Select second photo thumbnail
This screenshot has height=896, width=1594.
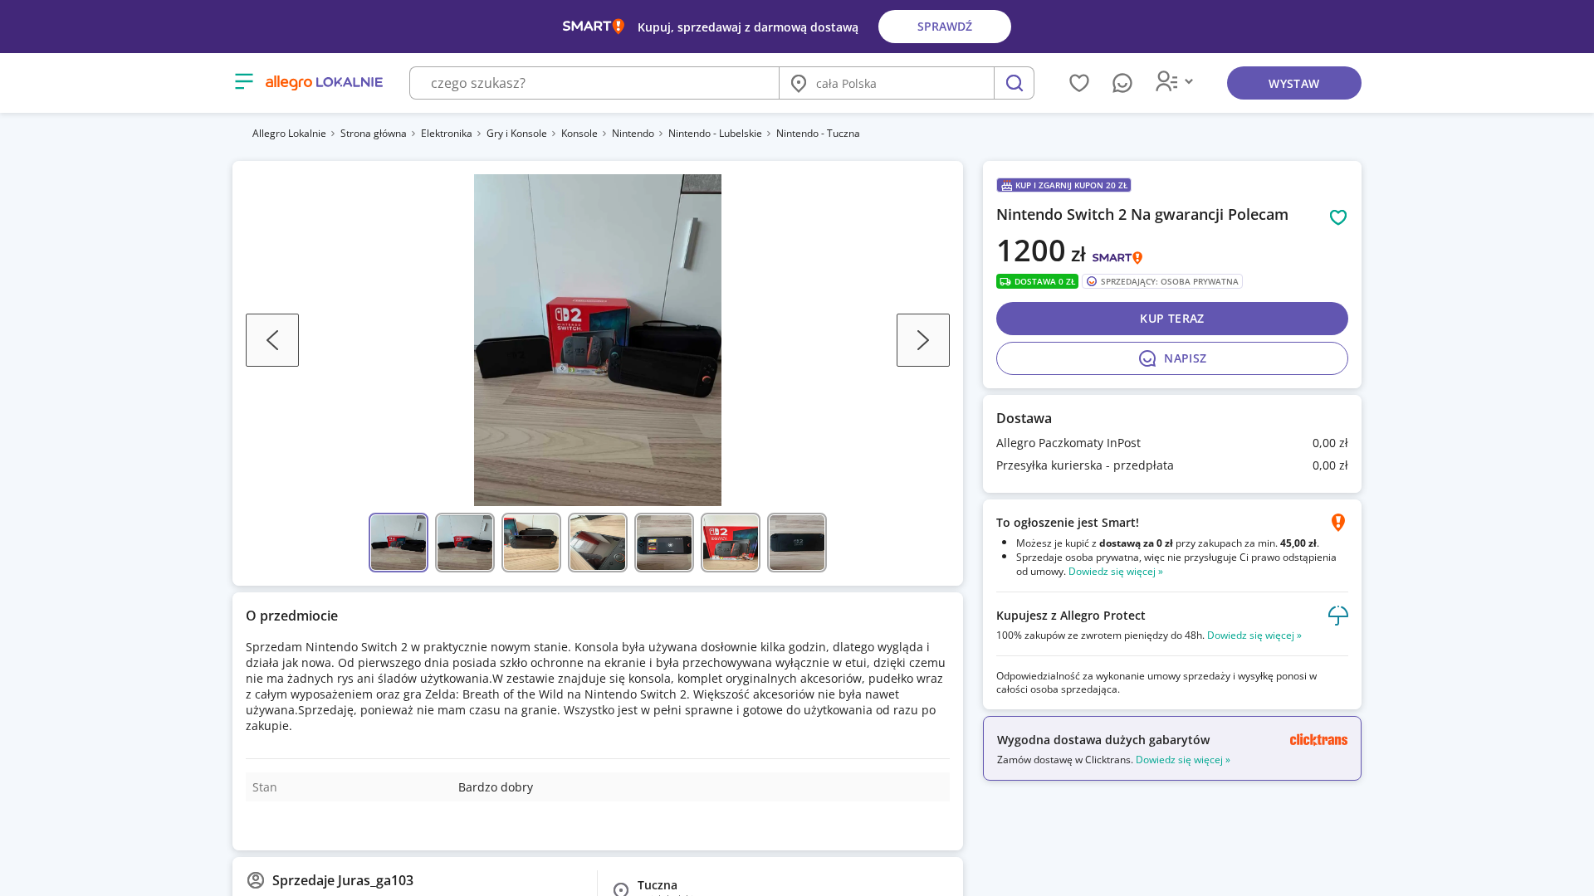(x=465, y=543)
